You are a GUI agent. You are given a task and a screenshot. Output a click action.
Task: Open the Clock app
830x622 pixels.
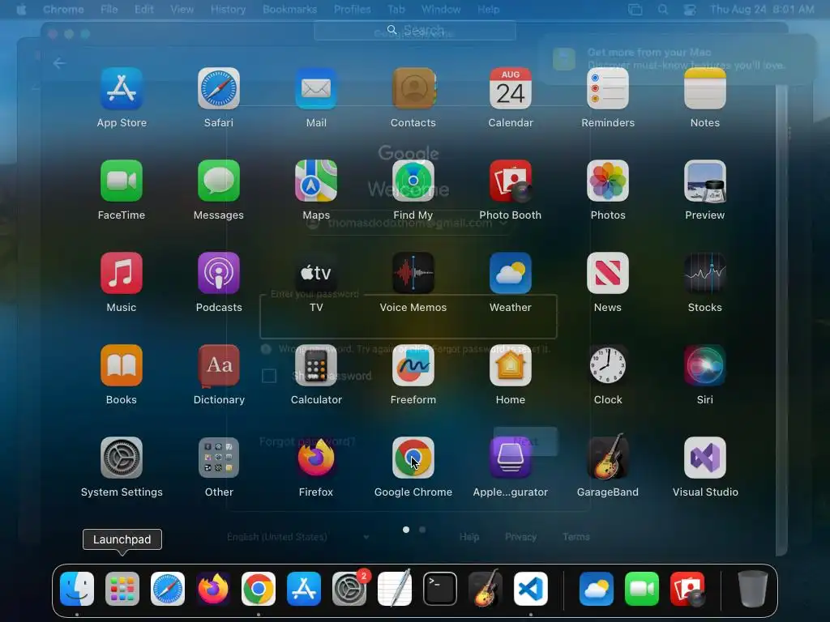pos(608,365)
